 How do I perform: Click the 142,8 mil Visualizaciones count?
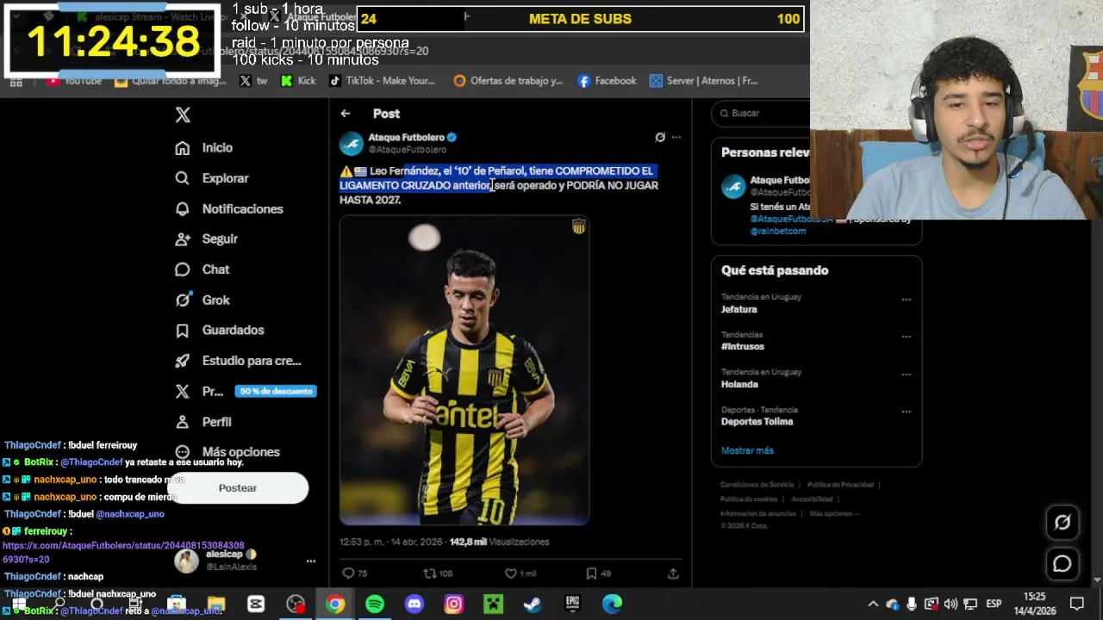pyautogui.click(x=499, y=542)
